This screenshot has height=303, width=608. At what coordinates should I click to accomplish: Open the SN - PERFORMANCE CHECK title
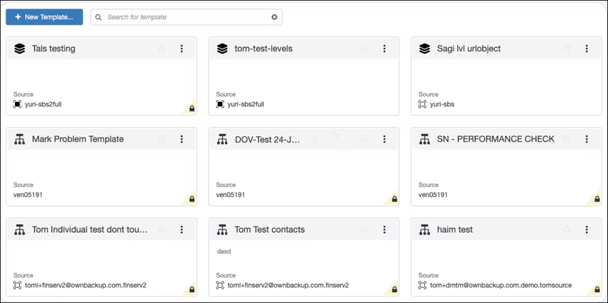tap(496, 139)
